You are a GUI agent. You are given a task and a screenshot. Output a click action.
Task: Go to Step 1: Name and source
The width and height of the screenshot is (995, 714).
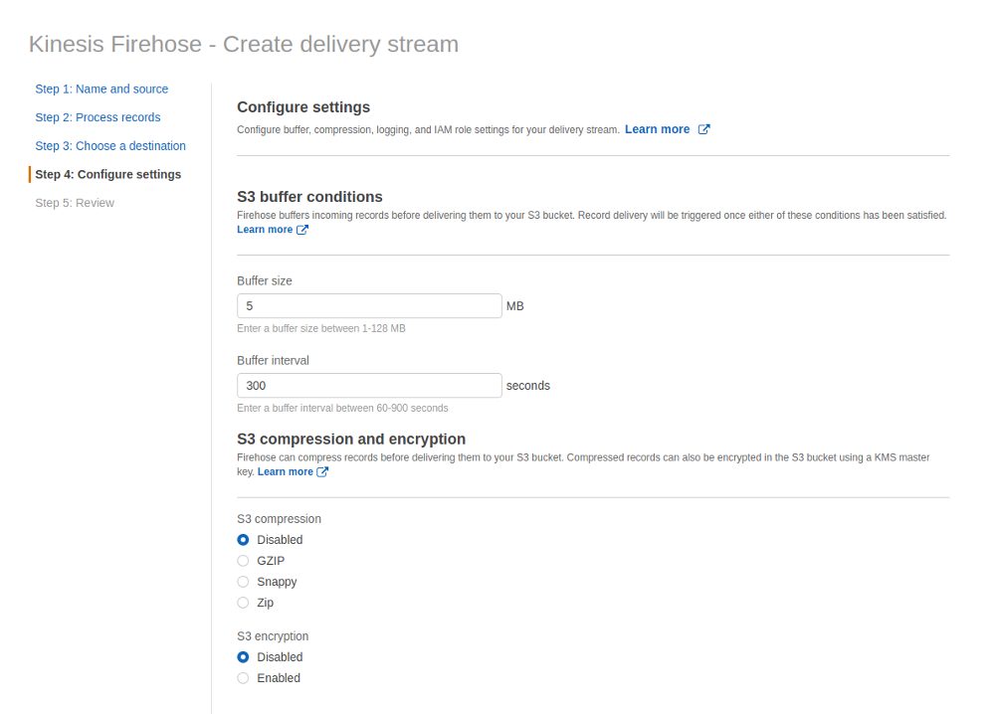click(x=101, y=89)
